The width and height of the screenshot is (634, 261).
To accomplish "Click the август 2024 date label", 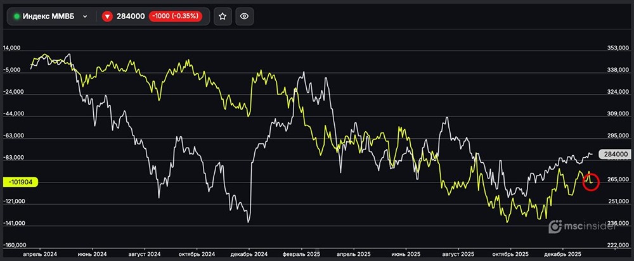I will click(145, 254).
